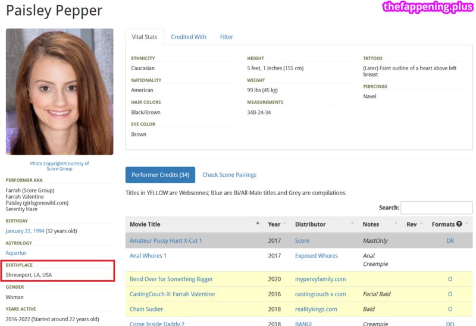476x326 pixels.
Task: Select the Brown eye color value
Action: click(139, 134)
